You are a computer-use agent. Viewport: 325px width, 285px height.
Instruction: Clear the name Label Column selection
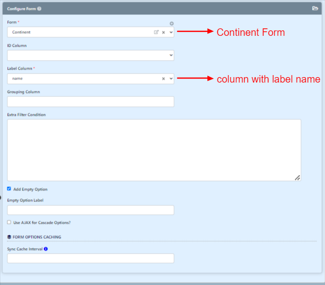click(164, 79)
